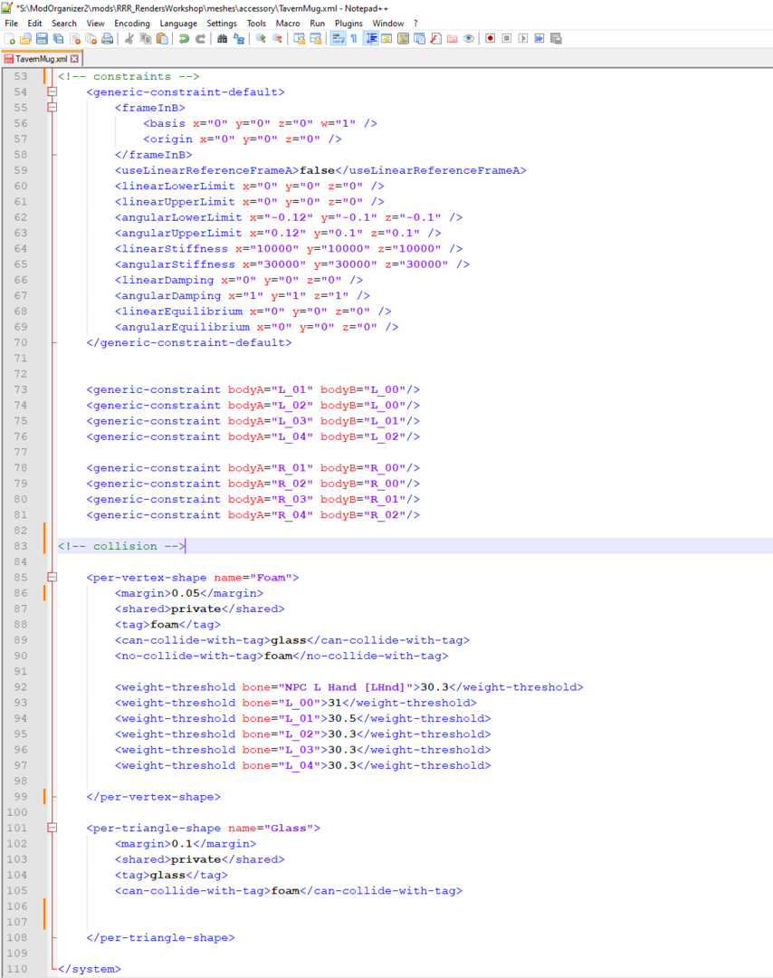Screen dimensions: 773x978
Task: Click the Close file toolbar icon
Action: point(75,39)
